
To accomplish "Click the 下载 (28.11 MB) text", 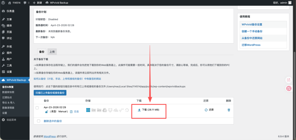I will [150, 110].
